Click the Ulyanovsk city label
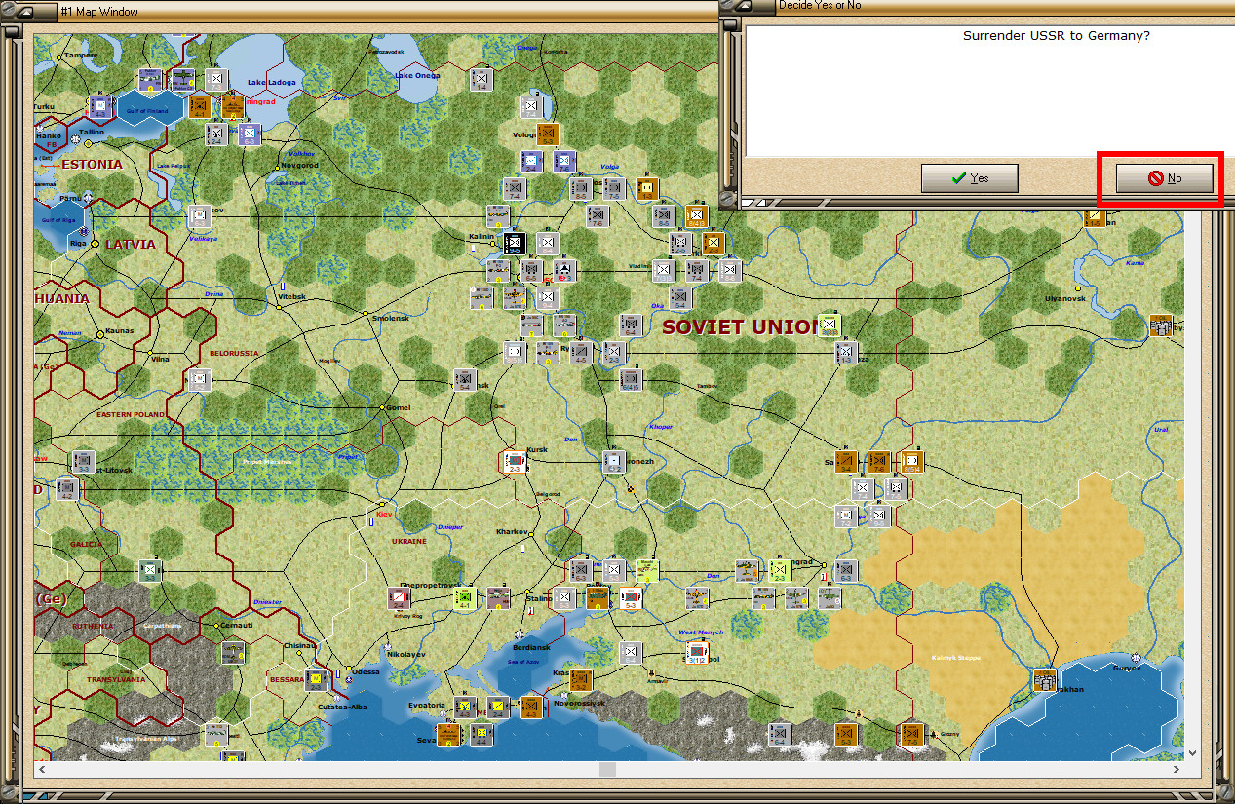 1064,297
